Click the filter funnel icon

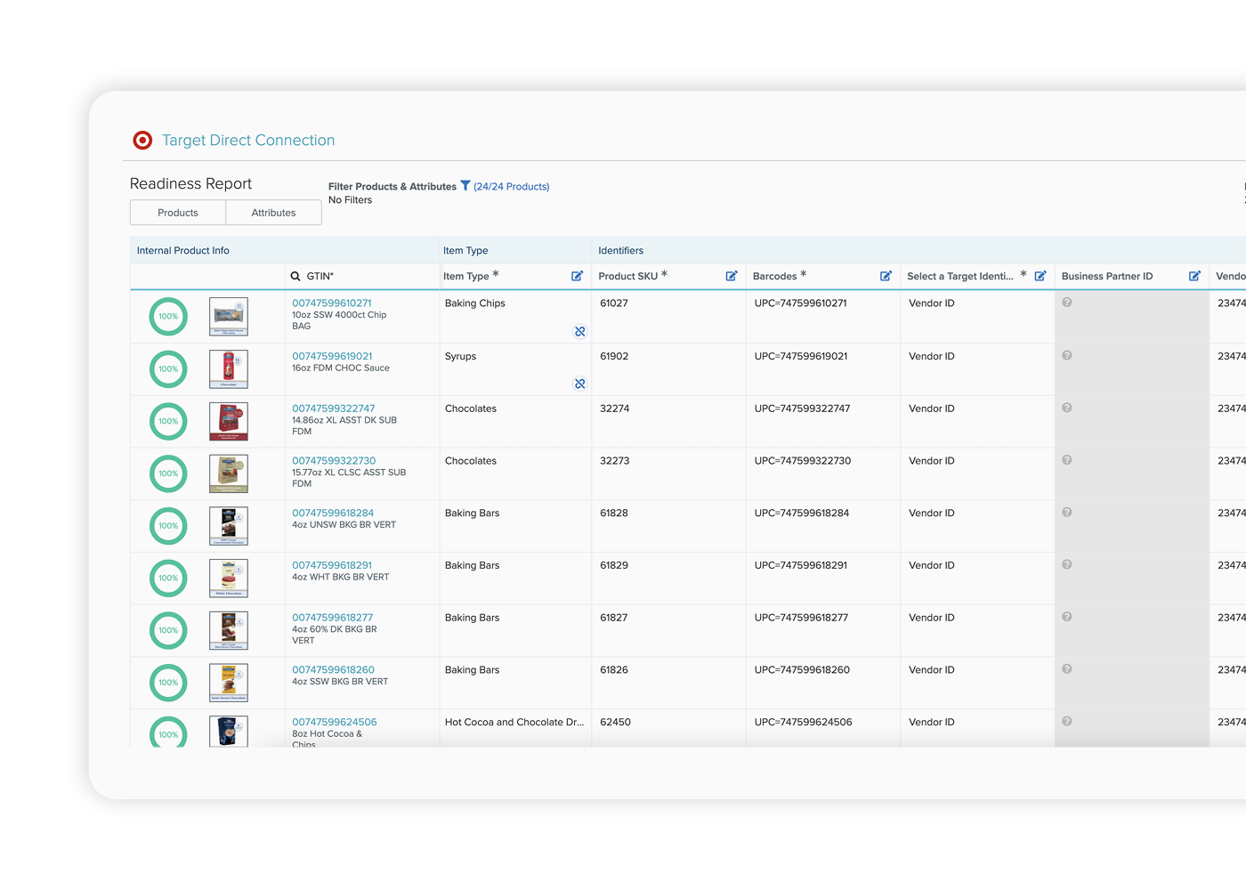[x=465, y=186]
